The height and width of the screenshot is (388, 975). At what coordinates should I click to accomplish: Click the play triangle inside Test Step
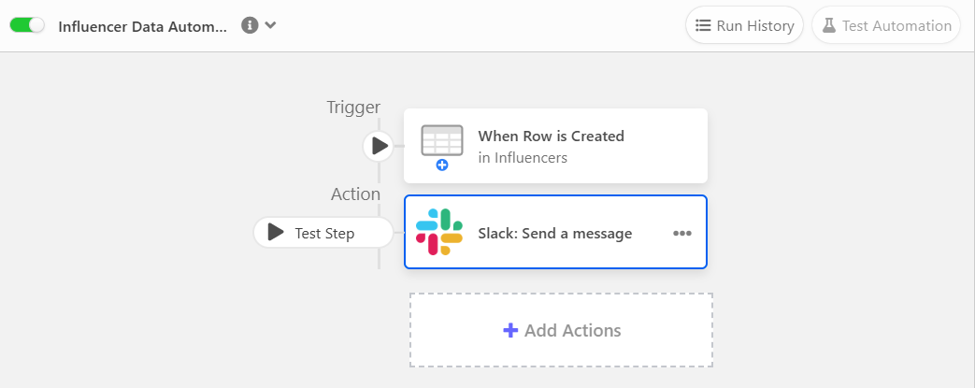[275, 232]
